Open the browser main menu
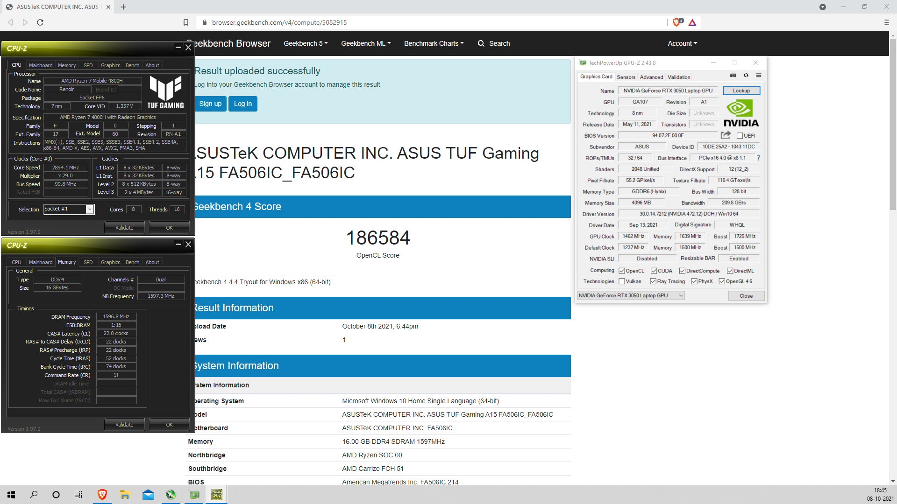Screen dimensions: 897x504 (x=886, y=22)
